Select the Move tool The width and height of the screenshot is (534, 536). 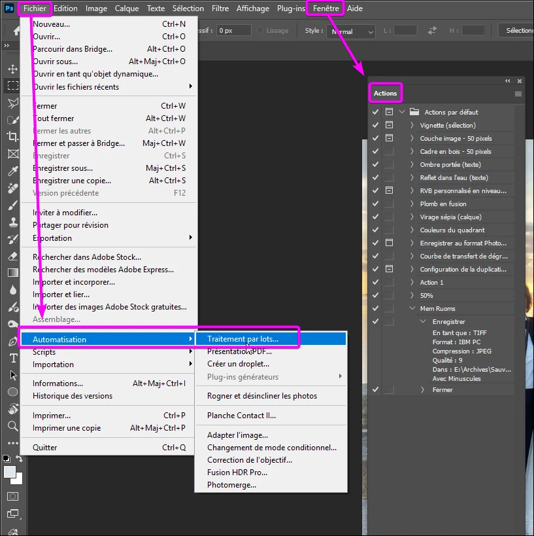point(12,69)
